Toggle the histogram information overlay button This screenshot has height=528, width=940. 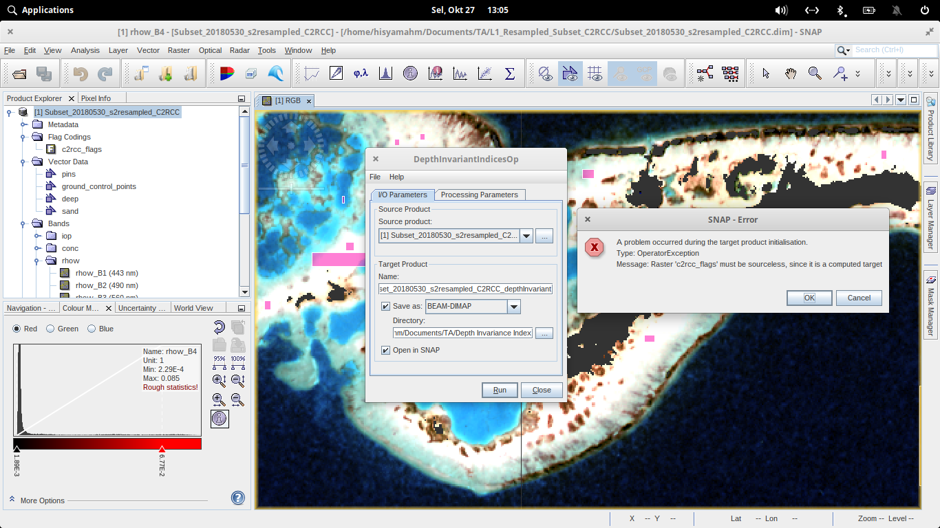[220, 418]
